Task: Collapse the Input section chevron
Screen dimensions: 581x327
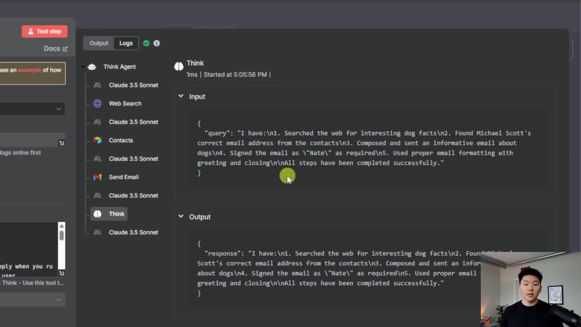Action: 181,96
